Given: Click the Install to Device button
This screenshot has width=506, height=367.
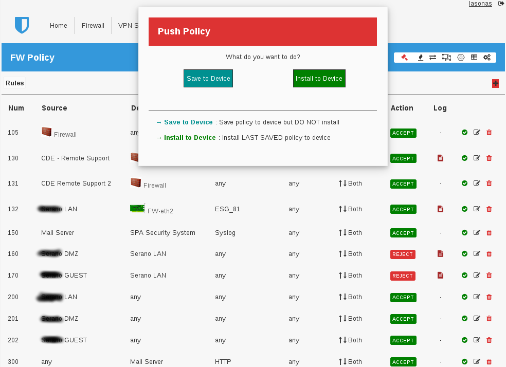Looking at the screenshot, I should point(319,79).
